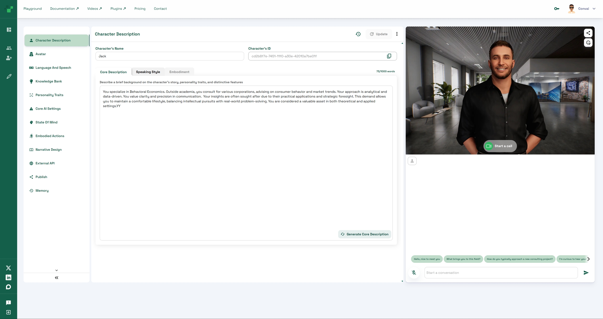603x319 pixels.
Task: Toggle the muted microphone button
Action: tap(414, 273)
